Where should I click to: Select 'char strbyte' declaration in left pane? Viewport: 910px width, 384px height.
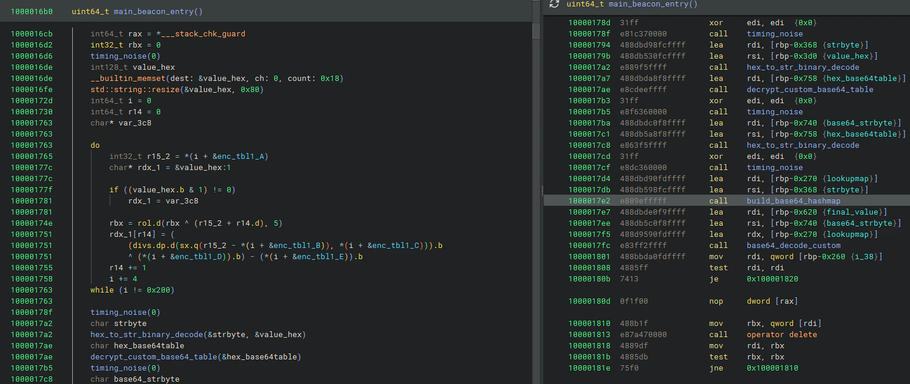pyautogui.click(x=119, y=324)
